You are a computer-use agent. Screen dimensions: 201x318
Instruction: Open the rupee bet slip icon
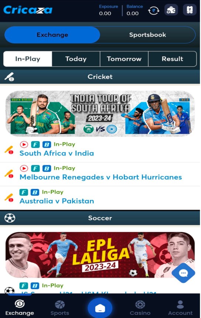click(x=190, y=10)
